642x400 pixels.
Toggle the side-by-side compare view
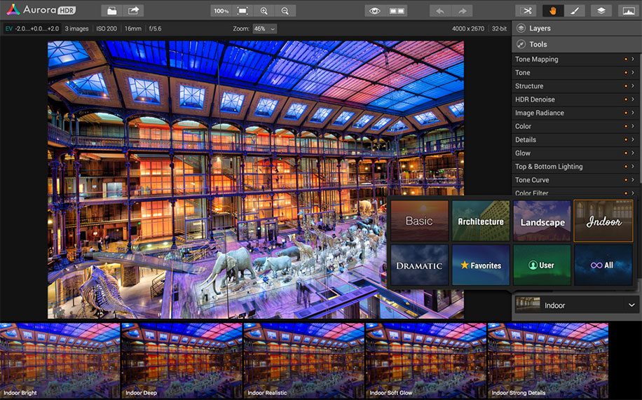click(397, 11)
